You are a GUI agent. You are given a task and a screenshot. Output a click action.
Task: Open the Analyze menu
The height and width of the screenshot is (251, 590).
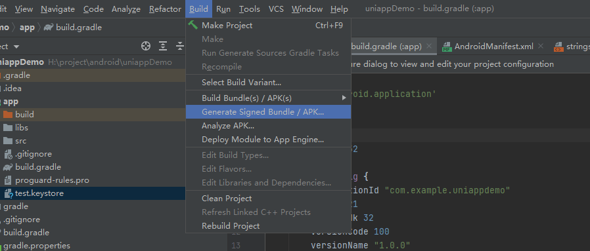coord(126,9)
